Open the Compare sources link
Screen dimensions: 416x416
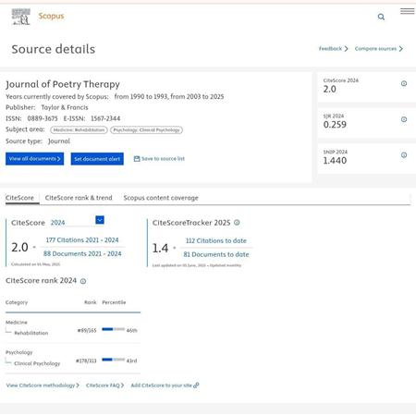tap(379, 49)
